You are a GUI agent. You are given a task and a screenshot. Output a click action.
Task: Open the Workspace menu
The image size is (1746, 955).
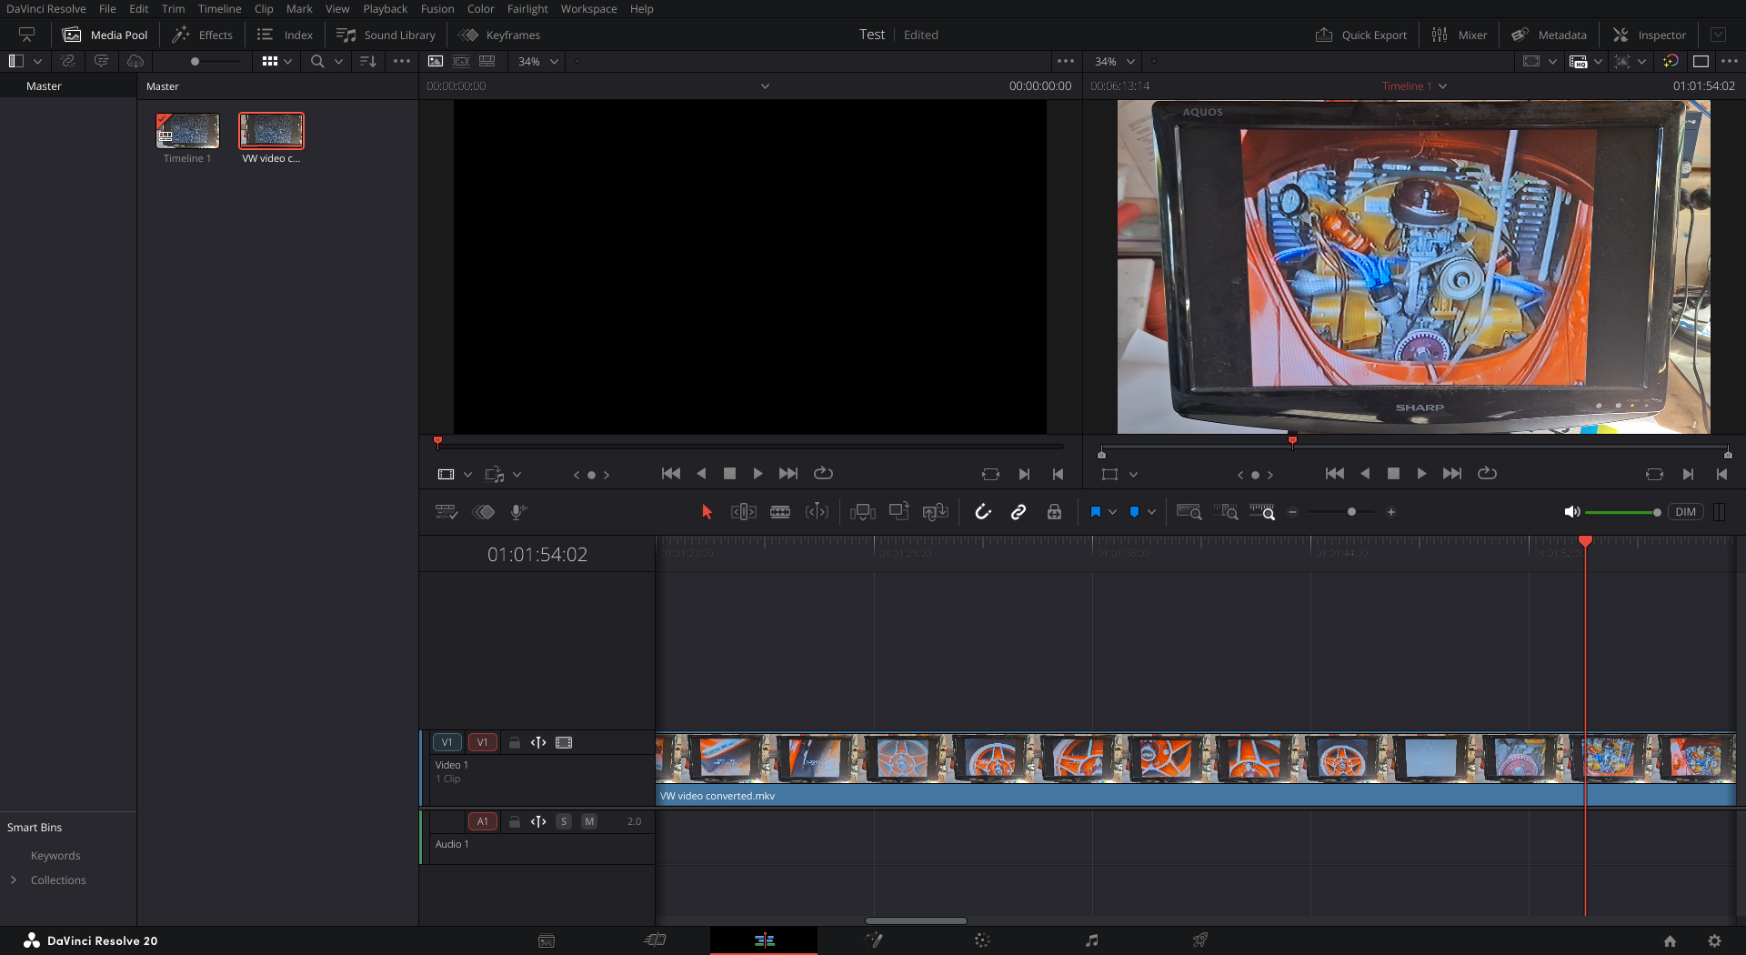click(588, 8)
